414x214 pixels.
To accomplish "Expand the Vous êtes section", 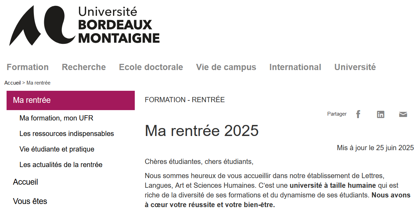I will pos(30,201).
